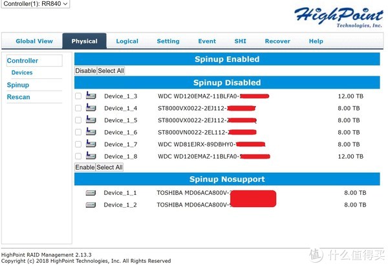Click the Spinup Disabled header
Screen dimensions: 388x266
point(227,82)
